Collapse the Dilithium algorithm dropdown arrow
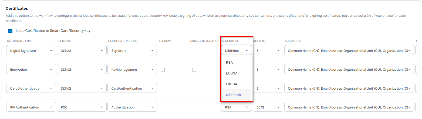Viewport: 422px width, 119px height. click(247, 50)
